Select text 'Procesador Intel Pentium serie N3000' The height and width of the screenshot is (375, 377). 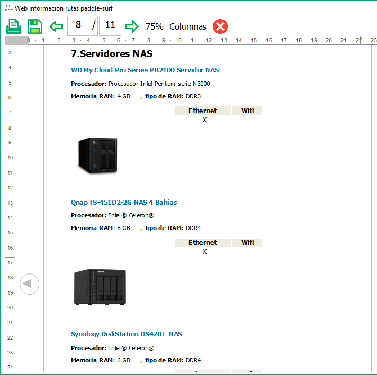pos(159,84)
